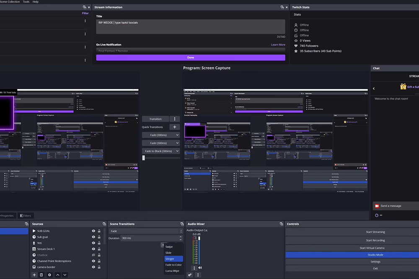
Task: Move source down with arrow icon
Action: (65, 275)
